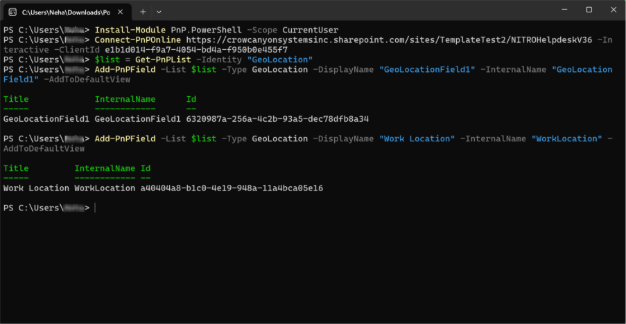Click the terminal icon on the tab
Image resolution: width=626 pixels, height=324 pixels.
point(12,12)
